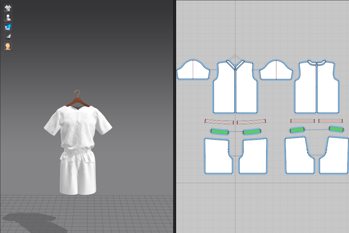Select the green shirring piece in the right pattern set
The image size is (349, 233).
pos(297,130)
